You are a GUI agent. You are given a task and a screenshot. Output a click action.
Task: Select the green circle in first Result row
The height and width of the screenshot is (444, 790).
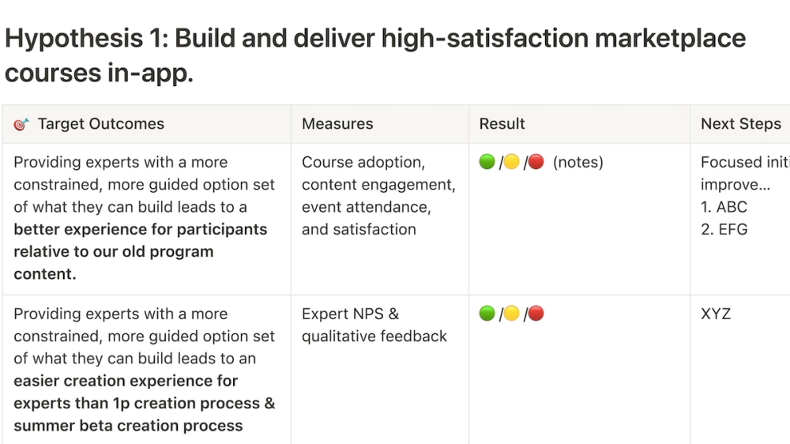point(487,162)
